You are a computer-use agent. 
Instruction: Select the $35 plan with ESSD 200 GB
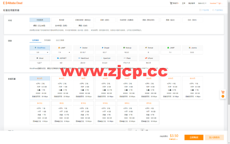click(149, 88)
